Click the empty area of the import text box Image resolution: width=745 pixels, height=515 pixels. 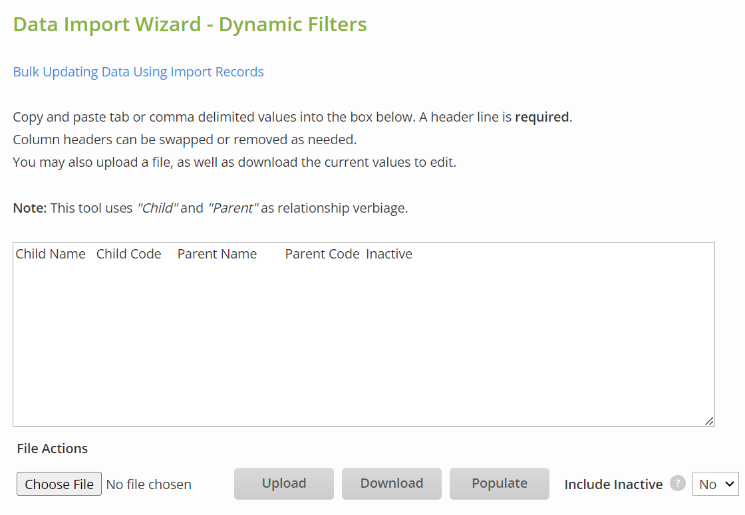tap(363, 346)
